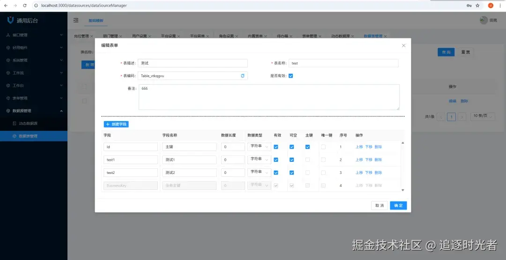The height and width of the screenshot is (260, 506).
Task: Close the 用户设置 tab with its X
Action: (150, 36)
